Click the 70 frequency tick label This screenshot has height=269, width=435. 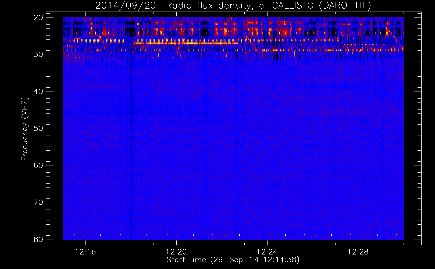38,202
